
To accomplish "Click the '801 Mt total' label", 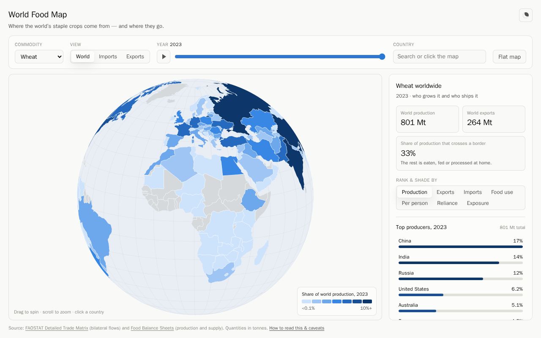I will [512, 228].
